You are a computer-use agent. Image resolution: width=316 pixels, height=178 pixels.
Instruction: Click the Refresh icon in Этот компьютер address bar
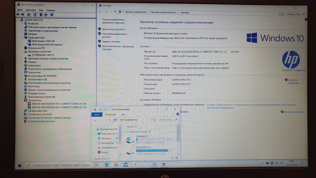(x=155, y=120)
